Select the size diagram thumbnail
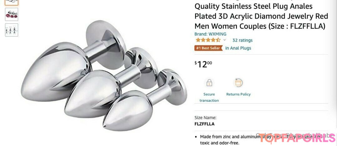 12,30
